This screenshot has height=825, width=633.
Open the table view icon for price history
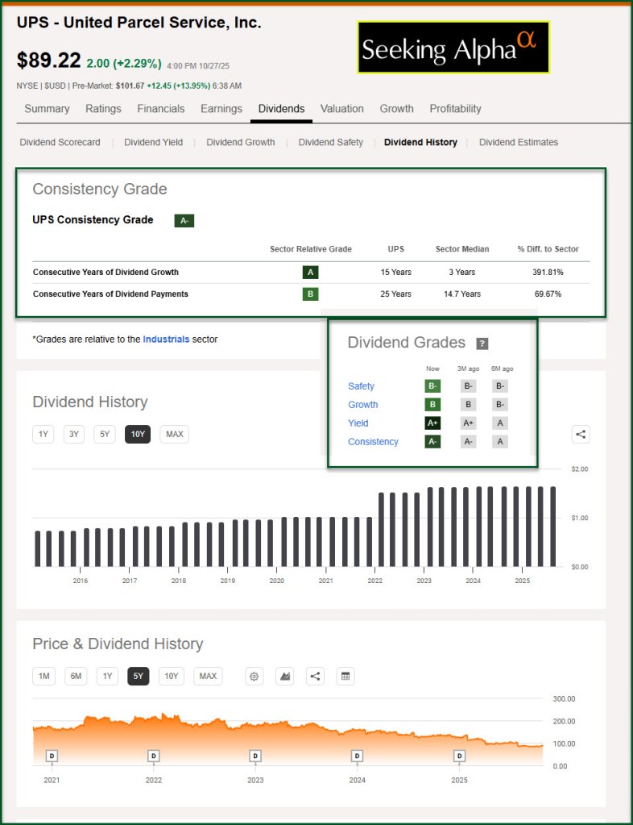345,676
